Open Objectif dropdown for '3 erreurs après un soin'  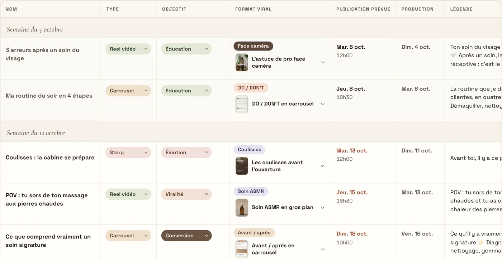186,49
